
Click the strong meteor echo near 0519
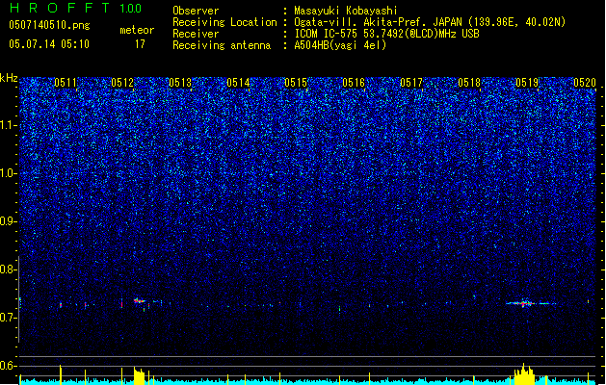(524, 303)
